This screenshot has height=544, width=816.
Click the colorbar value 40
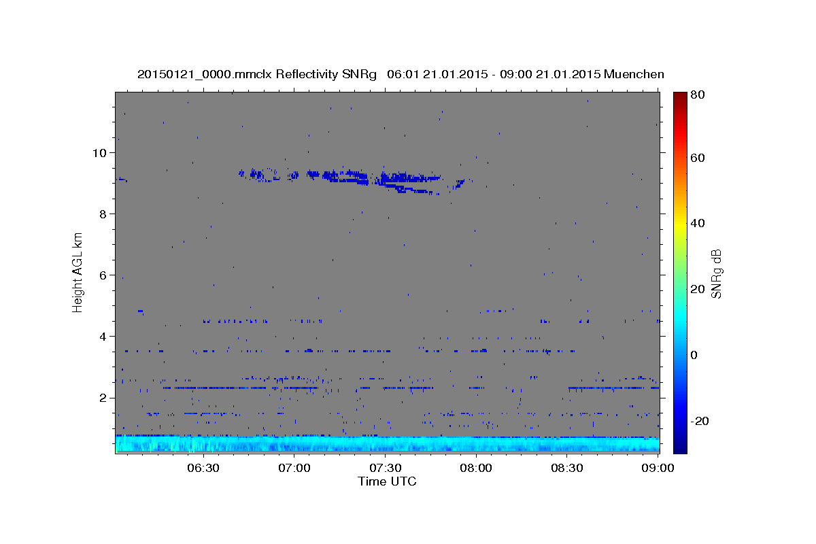tap(699, 223)
